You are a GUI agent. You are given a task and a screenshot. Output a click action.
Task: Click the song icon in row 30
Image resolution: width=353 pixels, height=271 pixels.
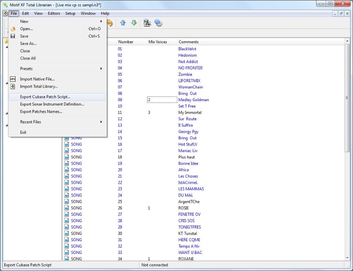click(67, 233)
